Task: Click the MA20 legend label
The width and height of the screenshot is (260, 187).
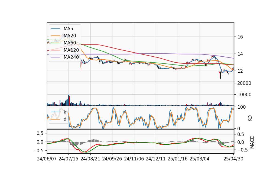Action: click(70, 36)
